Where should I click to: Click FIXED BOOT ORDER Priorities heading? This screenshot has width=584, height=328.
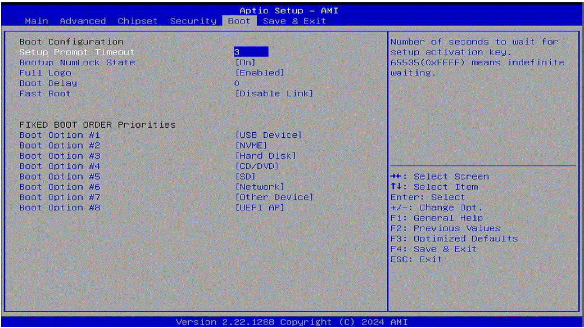click(x=97, y=124)
